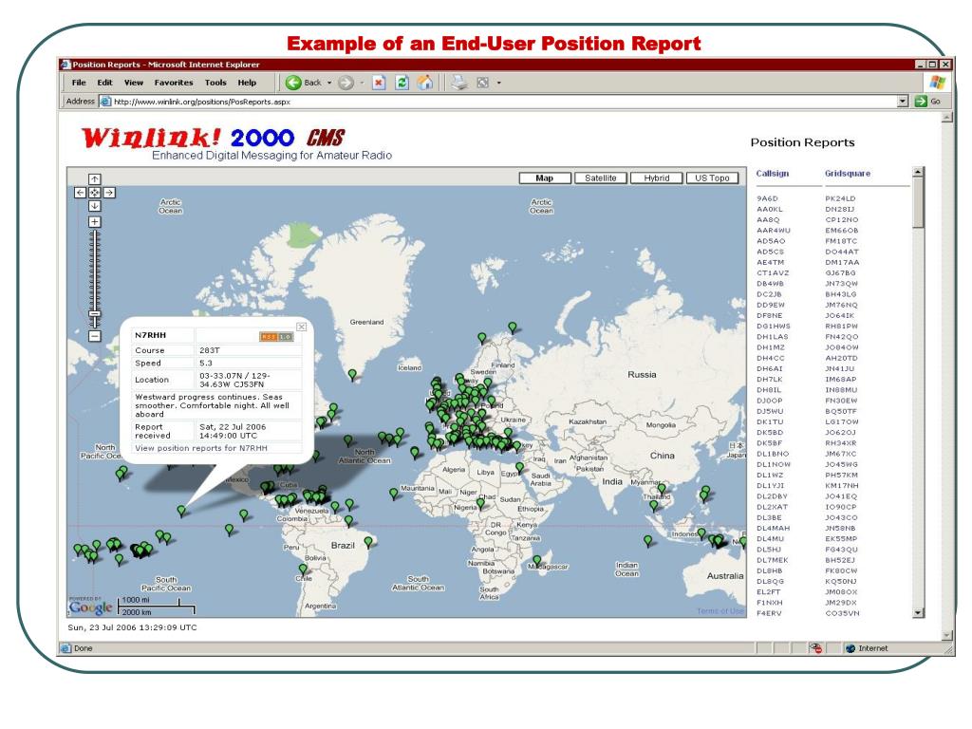
Task: Zoom out with the map minus button
Action: (94, 336)
